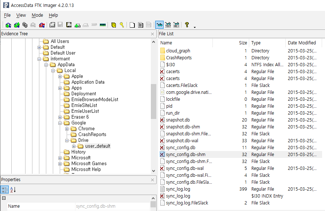This screenshot has height=211, width=325.
Task: Select the EmieSiteList folder in tree
Action: (x=84, y=105)
